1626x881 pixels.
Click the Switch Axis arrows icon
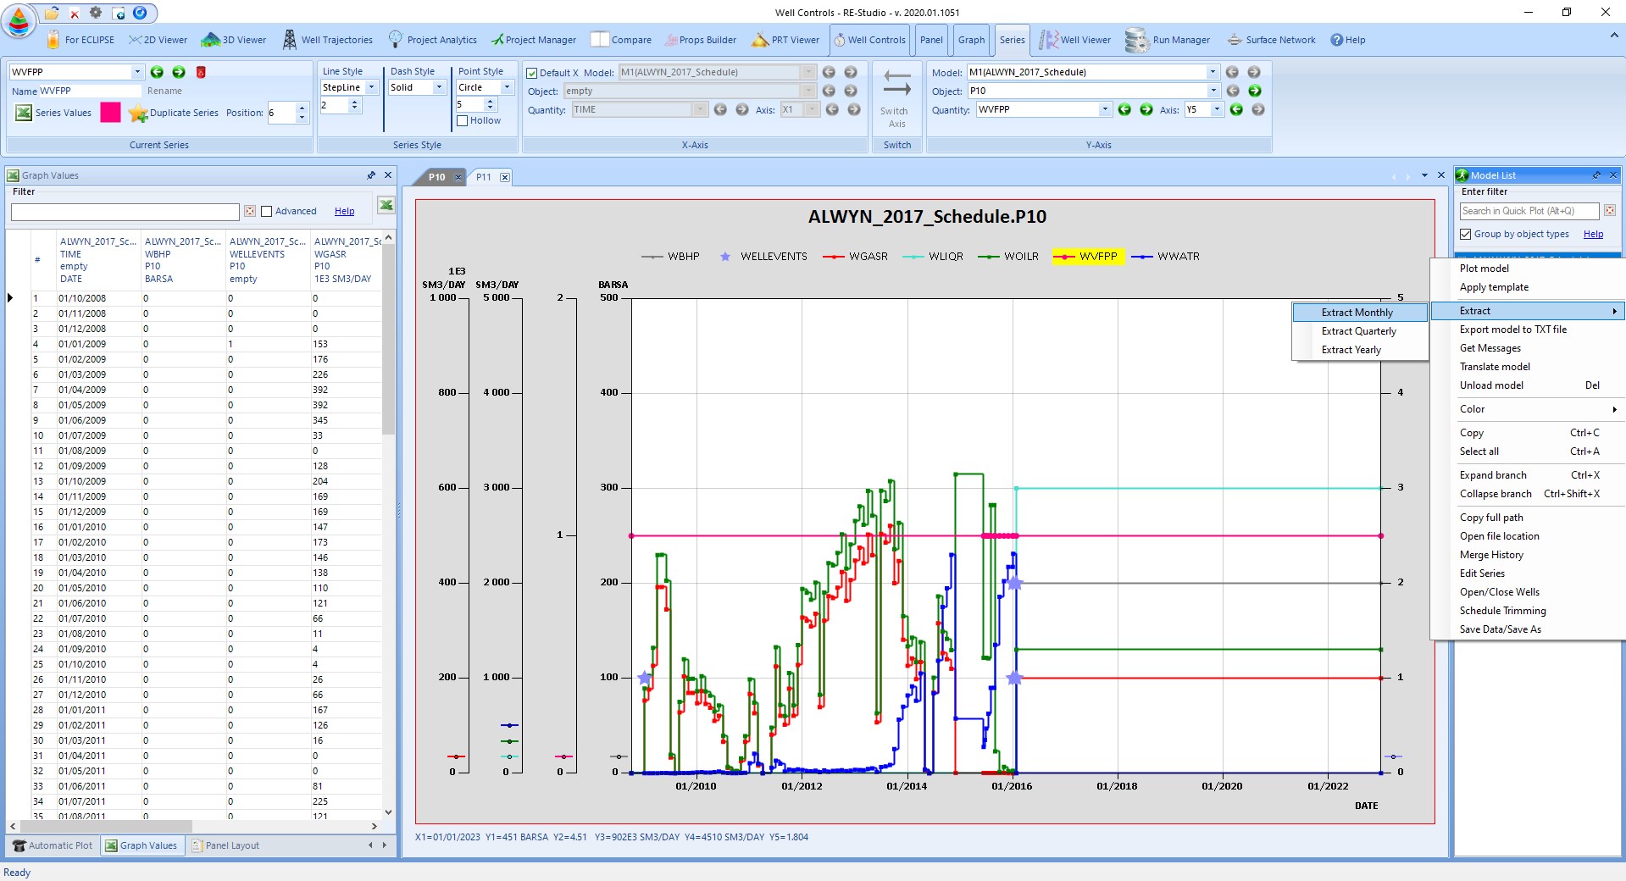tap(896, 83)
